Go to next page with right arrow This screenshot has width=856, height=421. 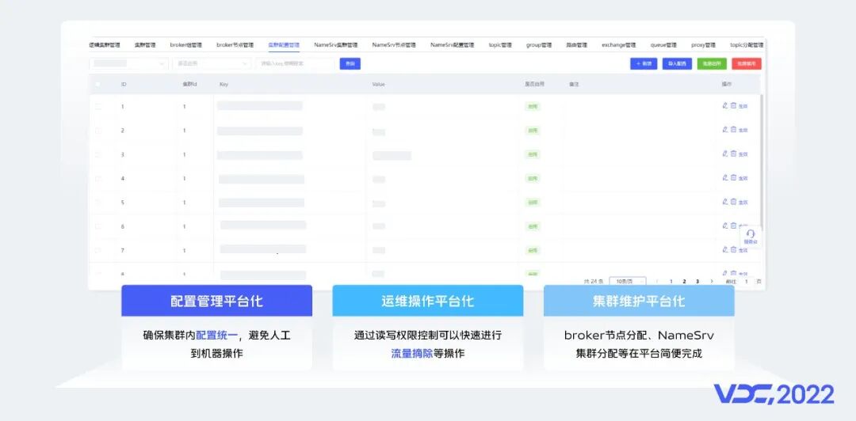point(711,282)
